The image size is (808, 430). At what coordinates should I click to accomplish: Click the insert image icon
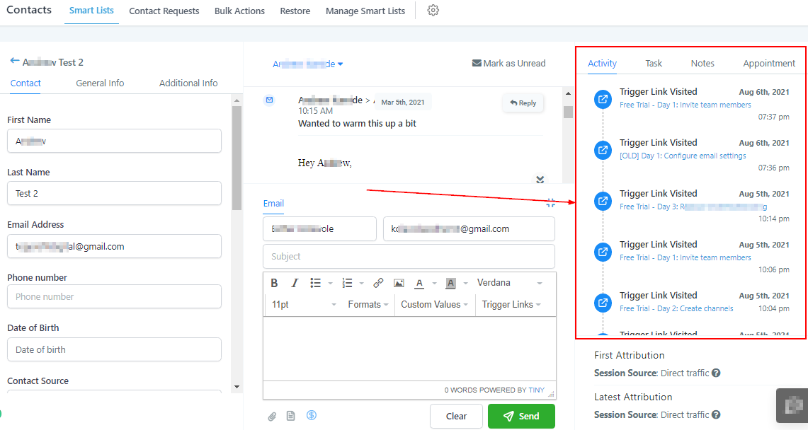[399, 283]
